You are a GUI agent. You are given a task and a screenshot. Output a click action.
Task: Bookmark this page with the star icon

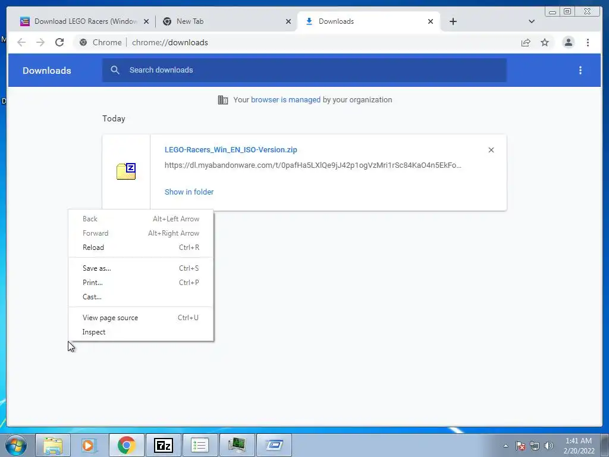point(545,42)
